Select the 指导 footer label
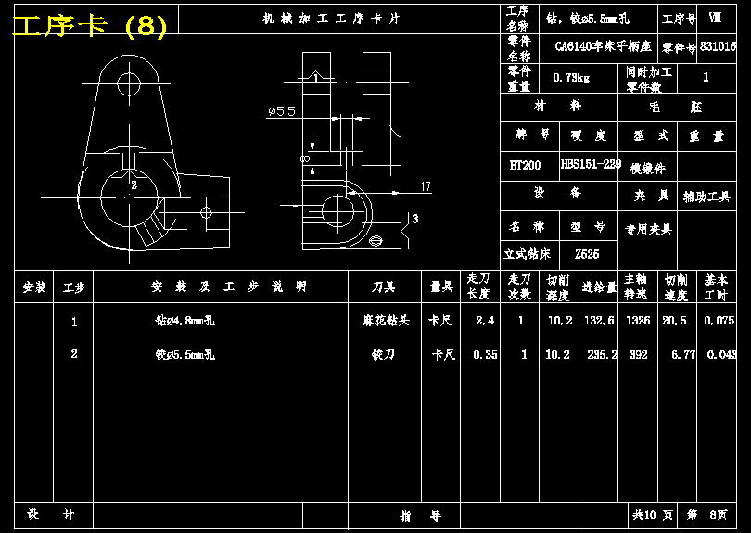The image size is (751, 533). (x=421, y=515)
